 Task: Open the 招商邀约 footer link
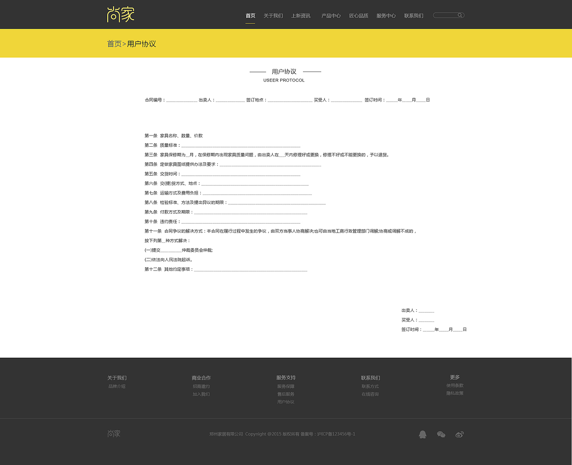[201, 386]
